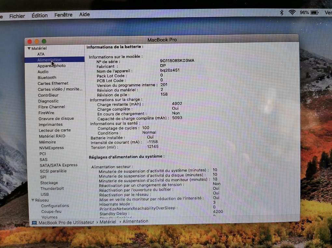Viewport: 332px width, 248px height.
Task: Click the 96% battery percentage text
Action: [304, 12]
